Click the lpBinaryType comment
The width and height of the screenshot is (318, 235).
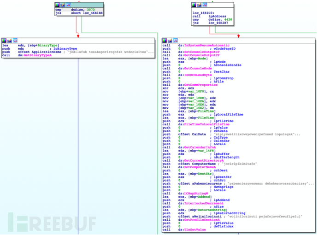[65, 49]
